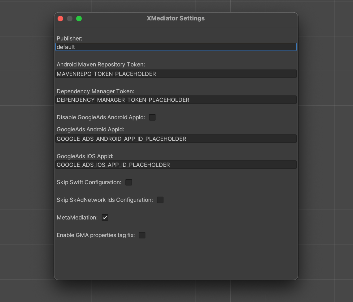Image resolution: width=353 pixels, height=302 pixels.
Task: Click the 'Dependency Manager Token:' label
Action: (x=95, y=91)
